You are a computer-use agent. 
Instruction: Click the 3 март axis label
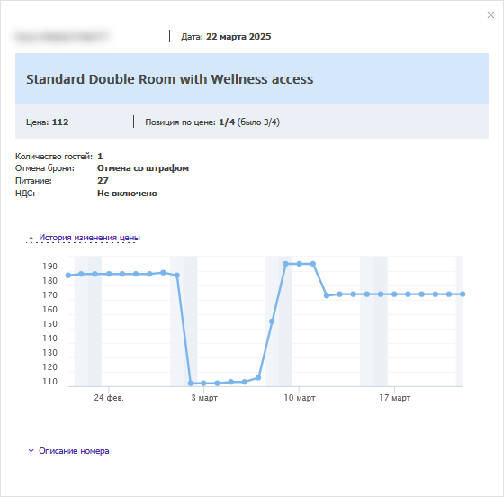(x=204, y=398)
